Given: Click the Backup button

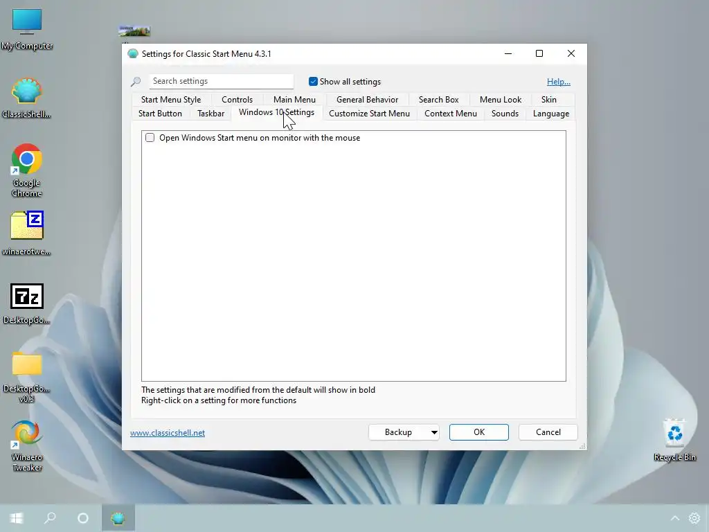Looking at the screenshot, I should pos(398,432).
